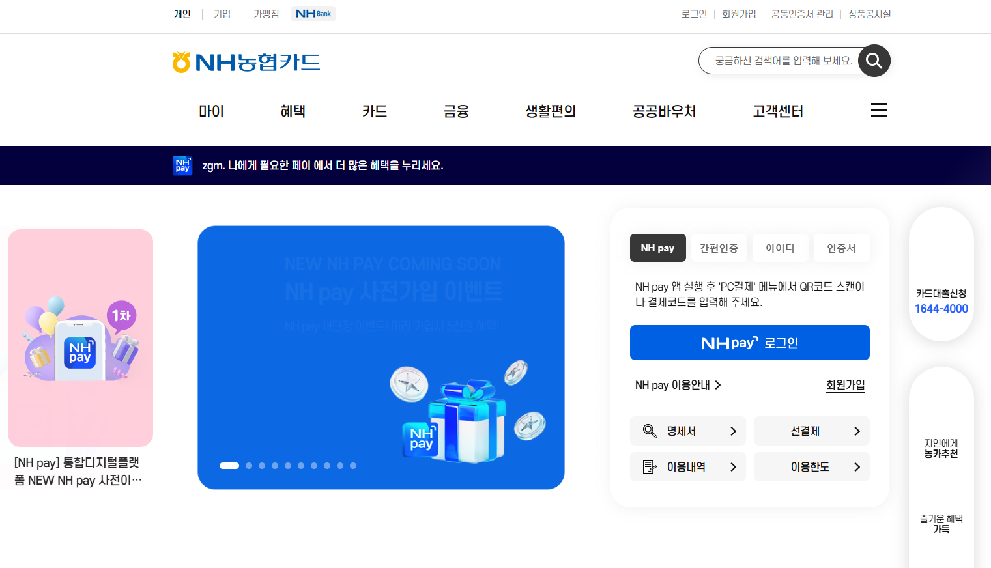Open 상품공시실 link

(870, 14)
